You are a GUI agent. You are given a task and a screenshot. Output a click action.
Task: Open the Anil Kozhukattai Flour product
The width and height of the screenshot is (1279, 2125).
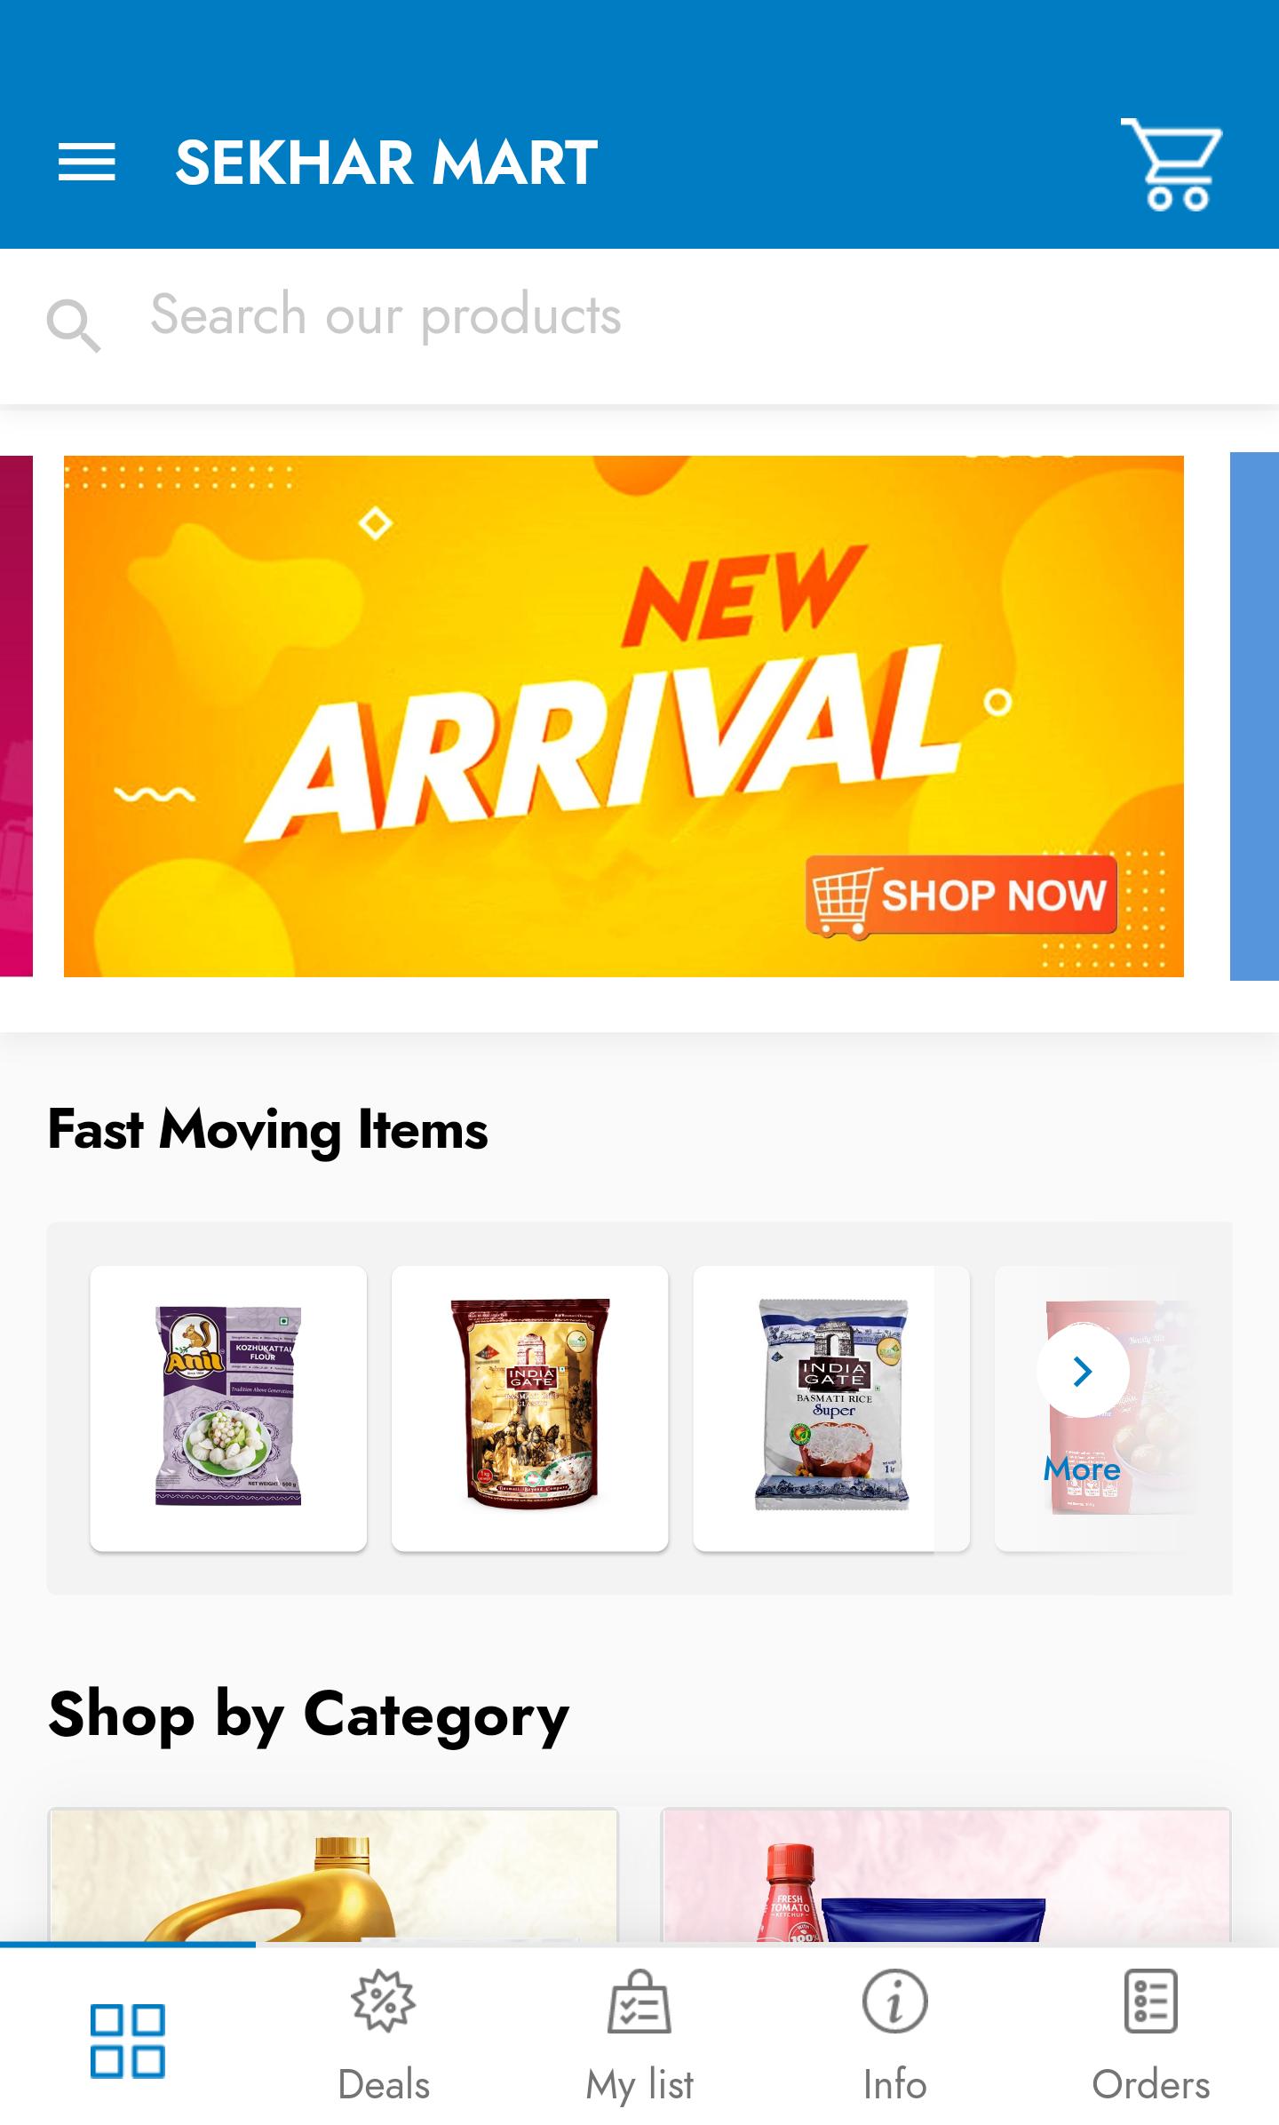point(228,1408)
